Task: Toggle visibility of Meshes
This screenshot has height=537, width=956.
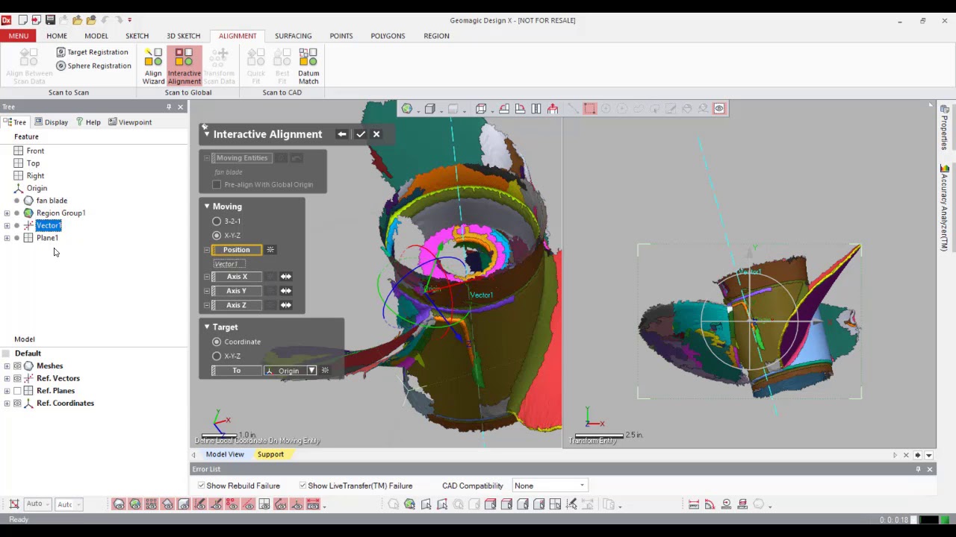Action: pos(17,366)
